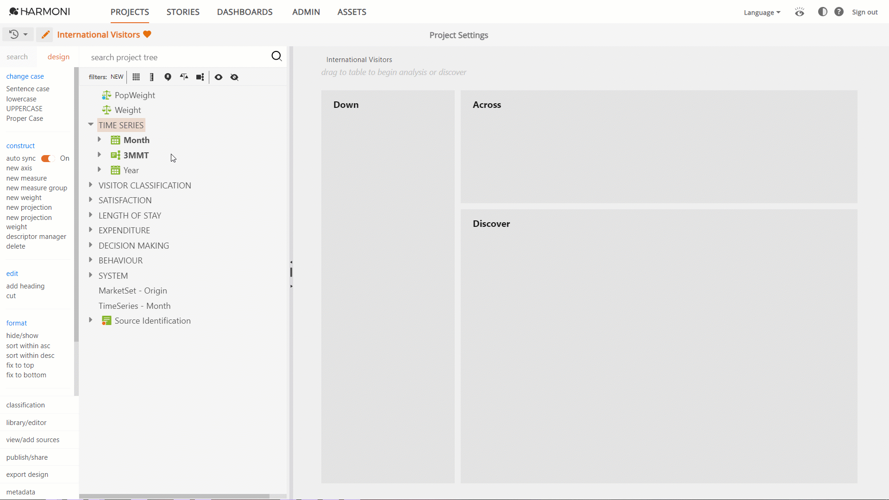Filter tree by grid axis icon
889x500 pixels.
(136, 77)
